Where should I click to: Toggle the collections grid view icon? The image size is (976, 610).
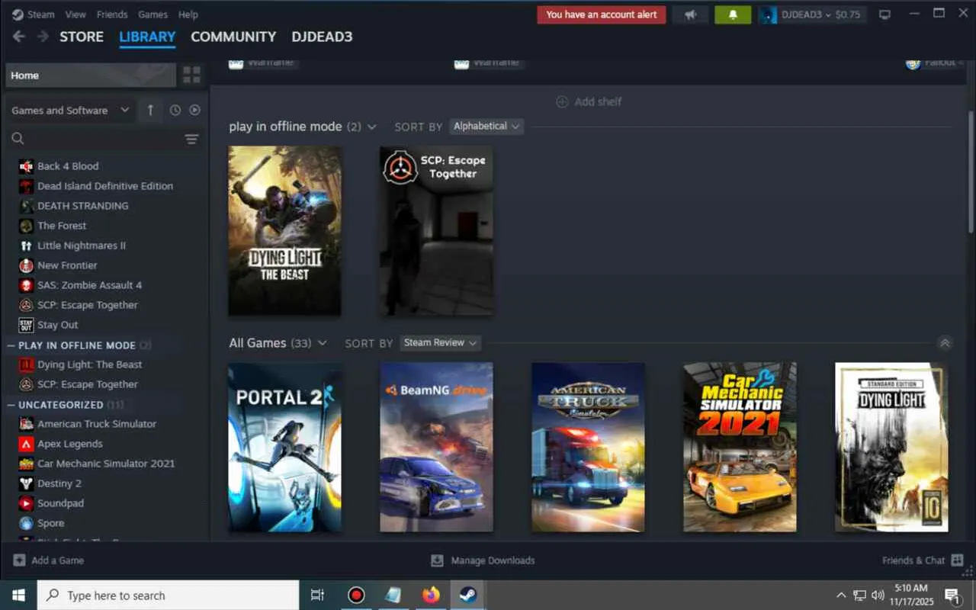click(x=191, y=75)
